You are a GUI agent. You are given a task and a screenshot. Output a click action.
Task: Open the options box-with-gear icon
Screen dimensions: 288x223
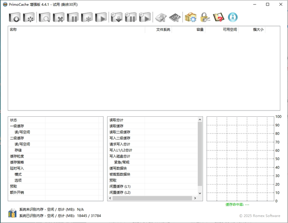[191, 17]
